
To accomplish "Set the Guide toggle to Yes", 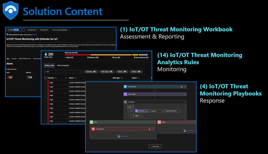I will pyautogui.click(x=16, y=30).
